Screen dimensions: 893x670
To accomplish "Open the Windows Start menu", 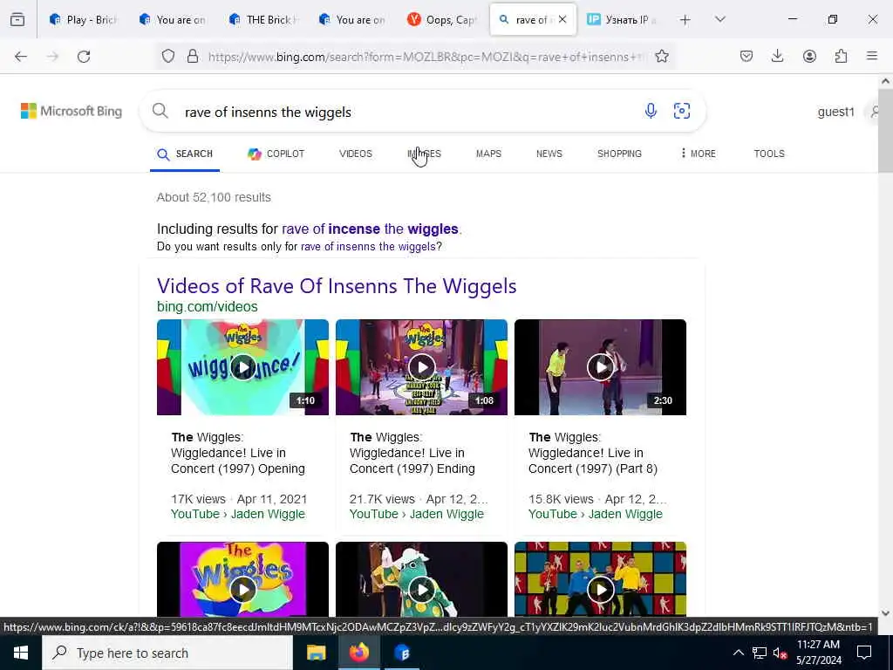I will (21, 653).
